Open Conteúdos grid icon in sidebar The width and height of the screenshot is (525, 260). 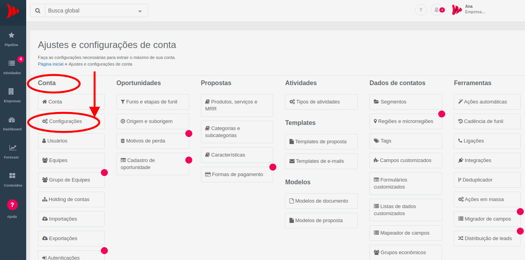13,176
